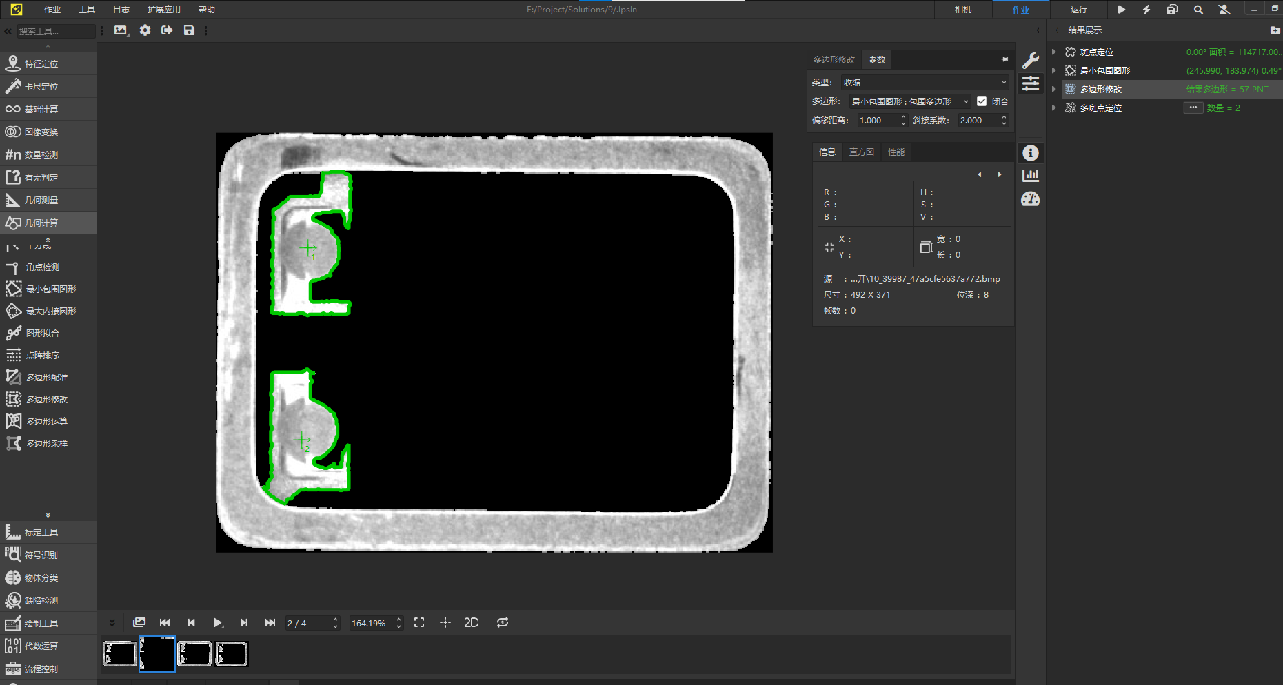Open the 类型 dropdown
The width and height of the screenshot is (1283, 685).
point(924,82)
